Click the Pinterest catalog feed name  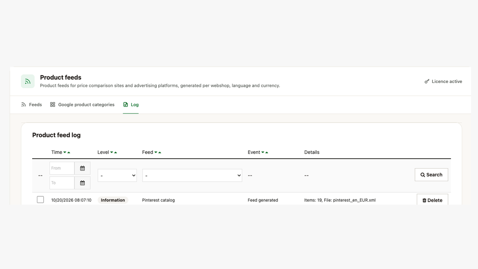(x=159, y=200)
